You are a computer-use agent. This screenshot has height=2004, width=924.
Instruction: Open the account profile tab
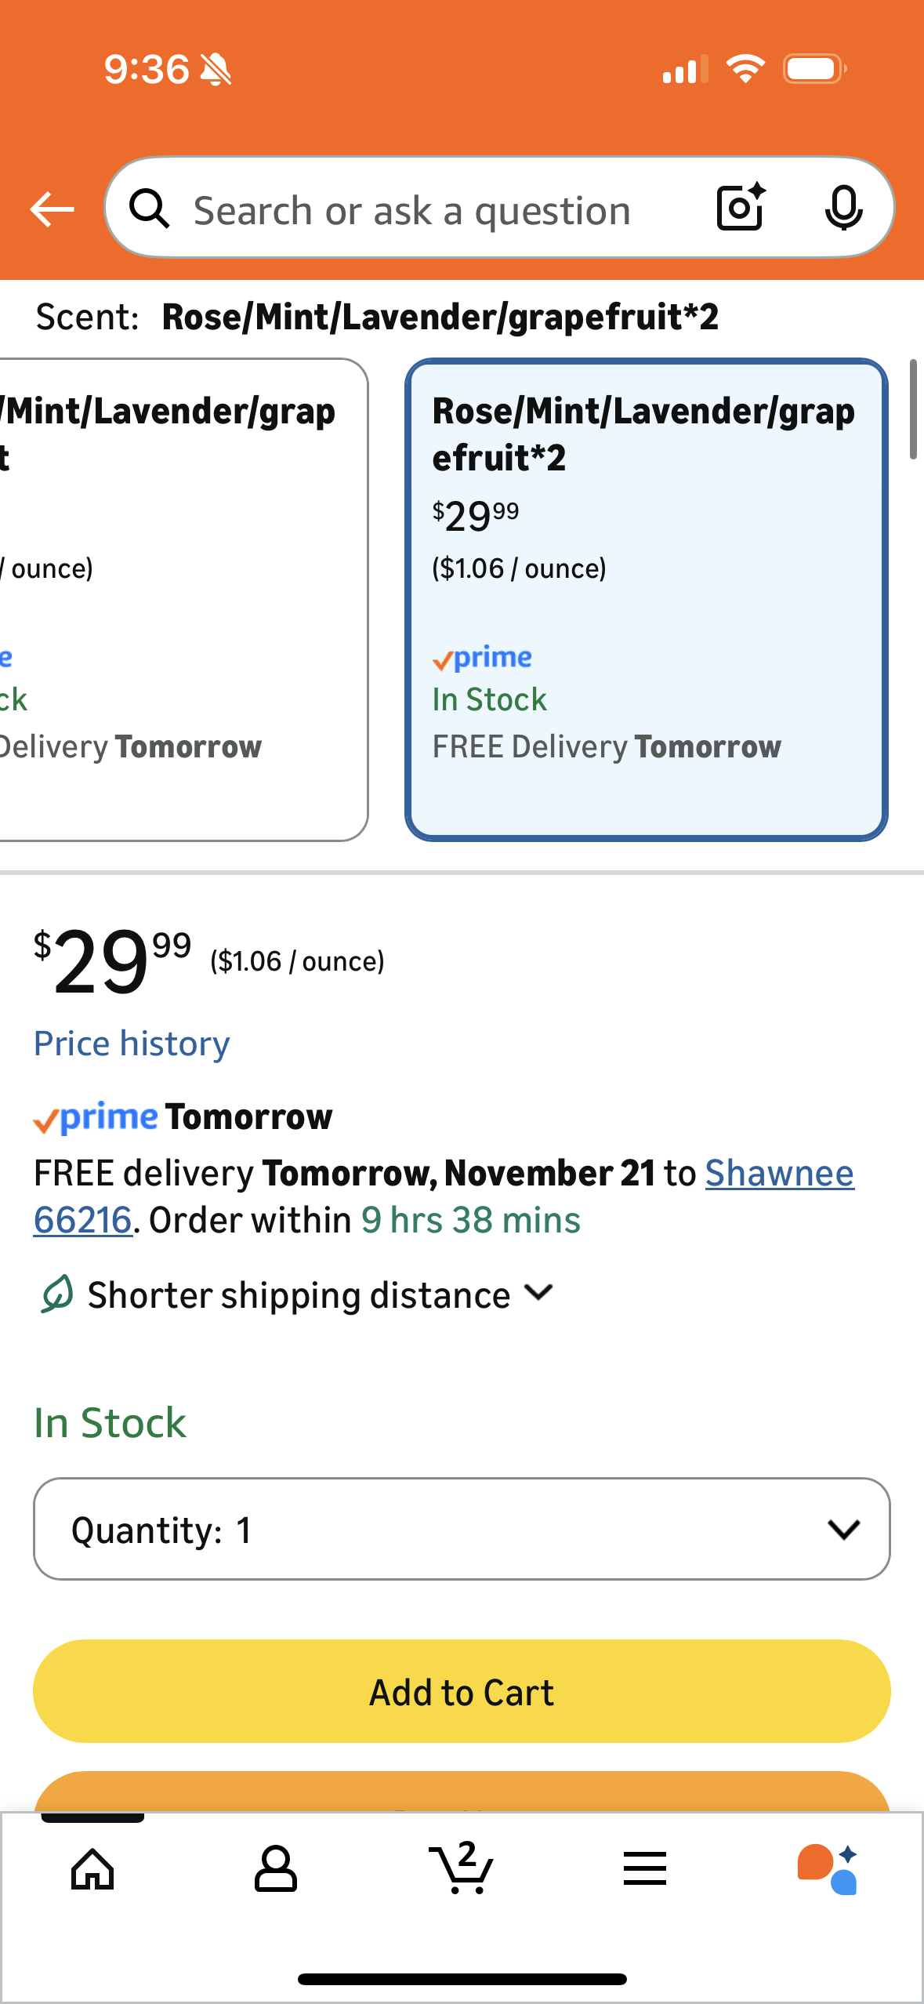(x=276, y=1869)
